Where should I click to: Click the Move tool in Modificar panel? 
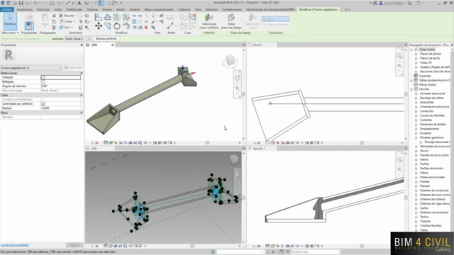[x=99, y=26]
